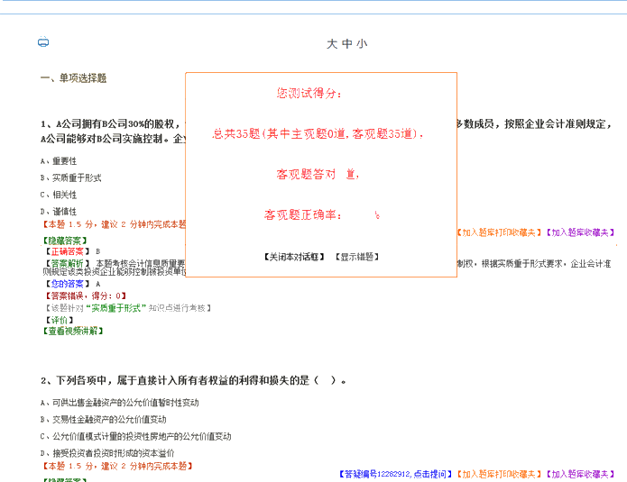Click the printer icon at top left
Viewport: 627px width, 482px height.
pyautogui.click(x=43, y=42)
